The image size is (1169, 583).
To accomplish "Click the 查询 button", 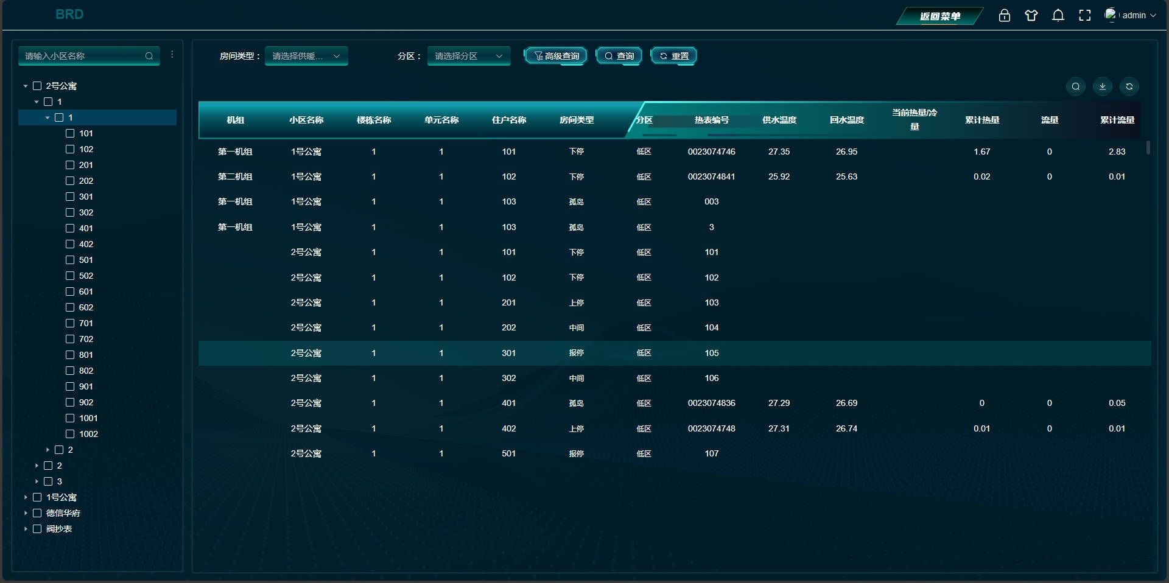I will 619,56.
